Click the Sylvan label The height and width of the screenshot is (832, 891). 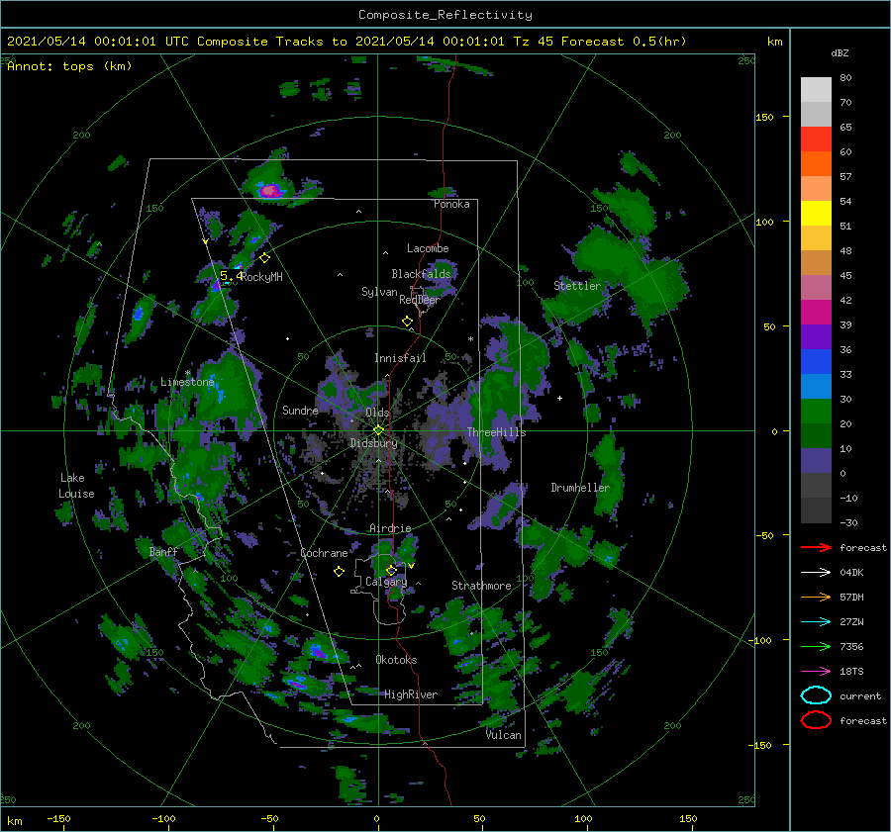[x=379, y=292]
